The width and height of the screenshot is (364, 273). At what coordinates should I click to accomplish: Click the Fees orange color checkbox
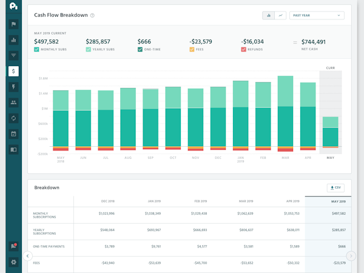[x=192, y=50]
